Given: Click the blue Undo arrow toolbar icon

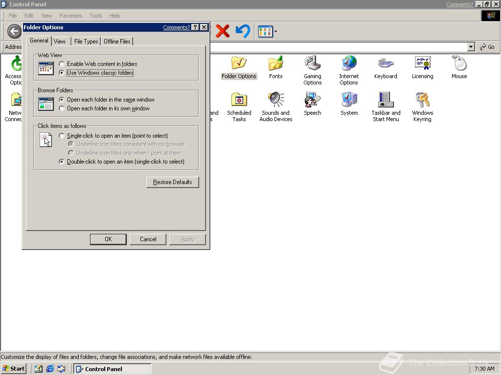Looking at the screenshot, I should (243, 31).
